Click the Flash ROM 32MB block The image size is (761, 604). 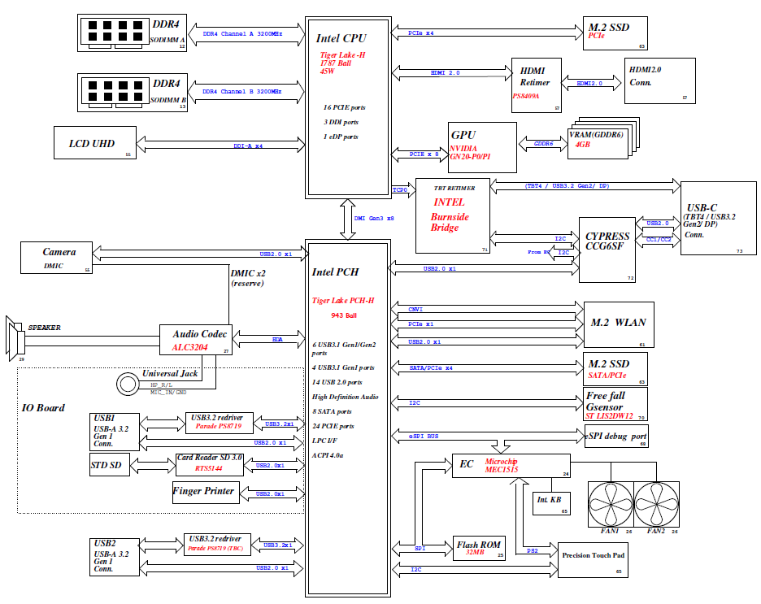(x=479, y=548)
